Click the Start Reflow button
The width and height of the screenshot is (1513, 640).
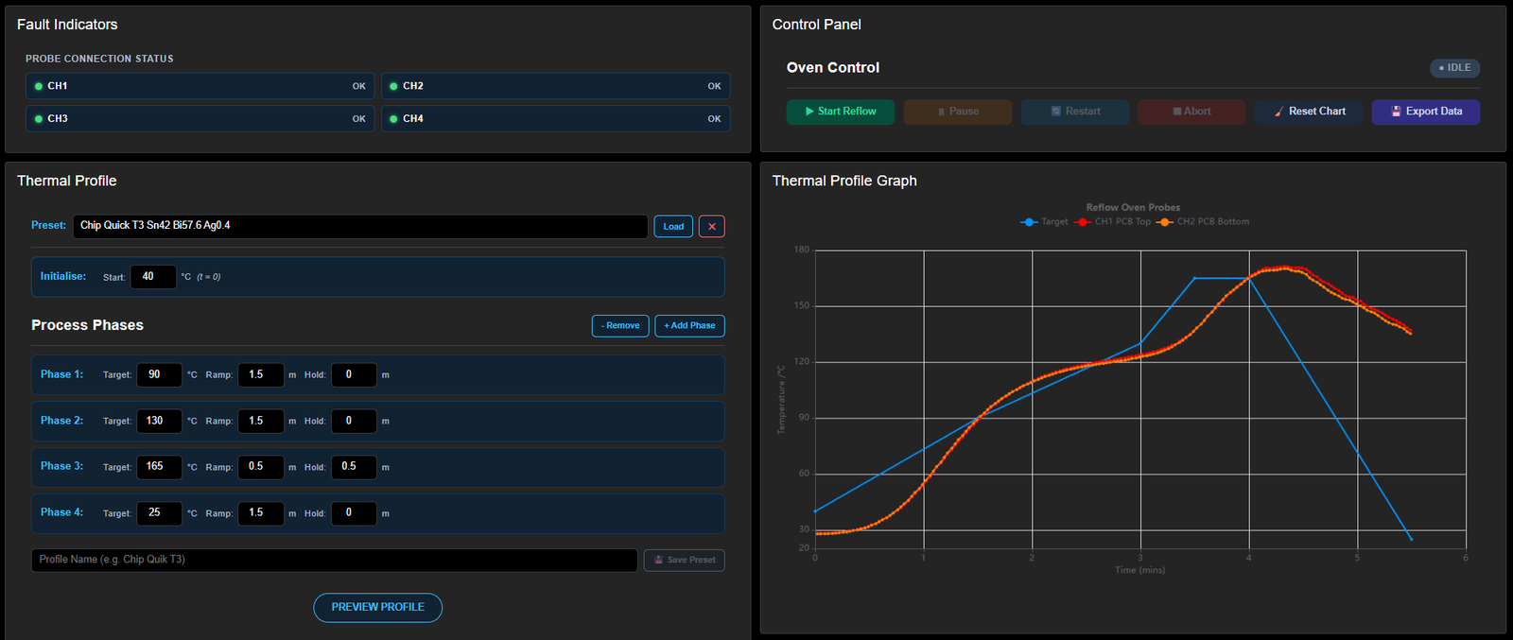pyautogui.click(x=840, y=112)
